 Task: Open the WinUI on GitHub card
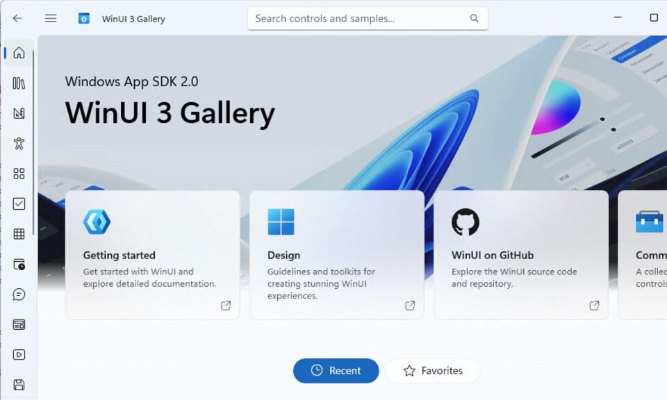click(521, 255)
